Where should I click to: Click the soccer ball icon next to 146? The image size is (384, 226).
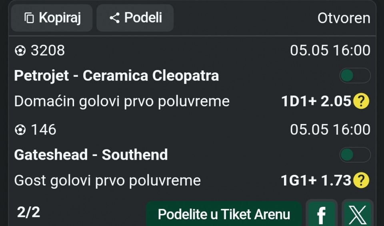tap(20, 130)
